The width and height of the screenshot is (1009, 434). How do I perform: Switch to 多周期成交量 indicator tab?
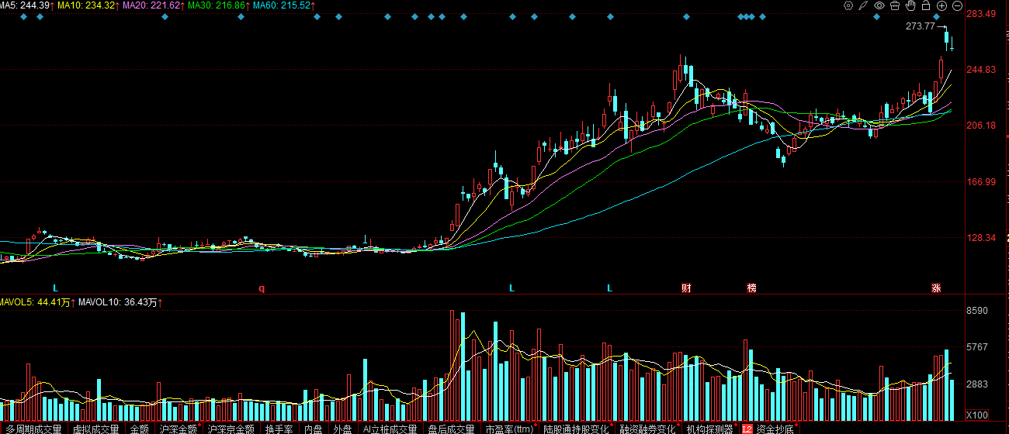click(x=33, y=429)
